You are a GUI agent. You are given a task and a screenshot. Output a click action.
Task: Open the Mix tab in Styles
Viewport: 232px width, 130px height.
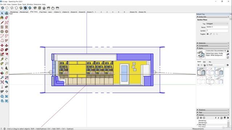210,62
